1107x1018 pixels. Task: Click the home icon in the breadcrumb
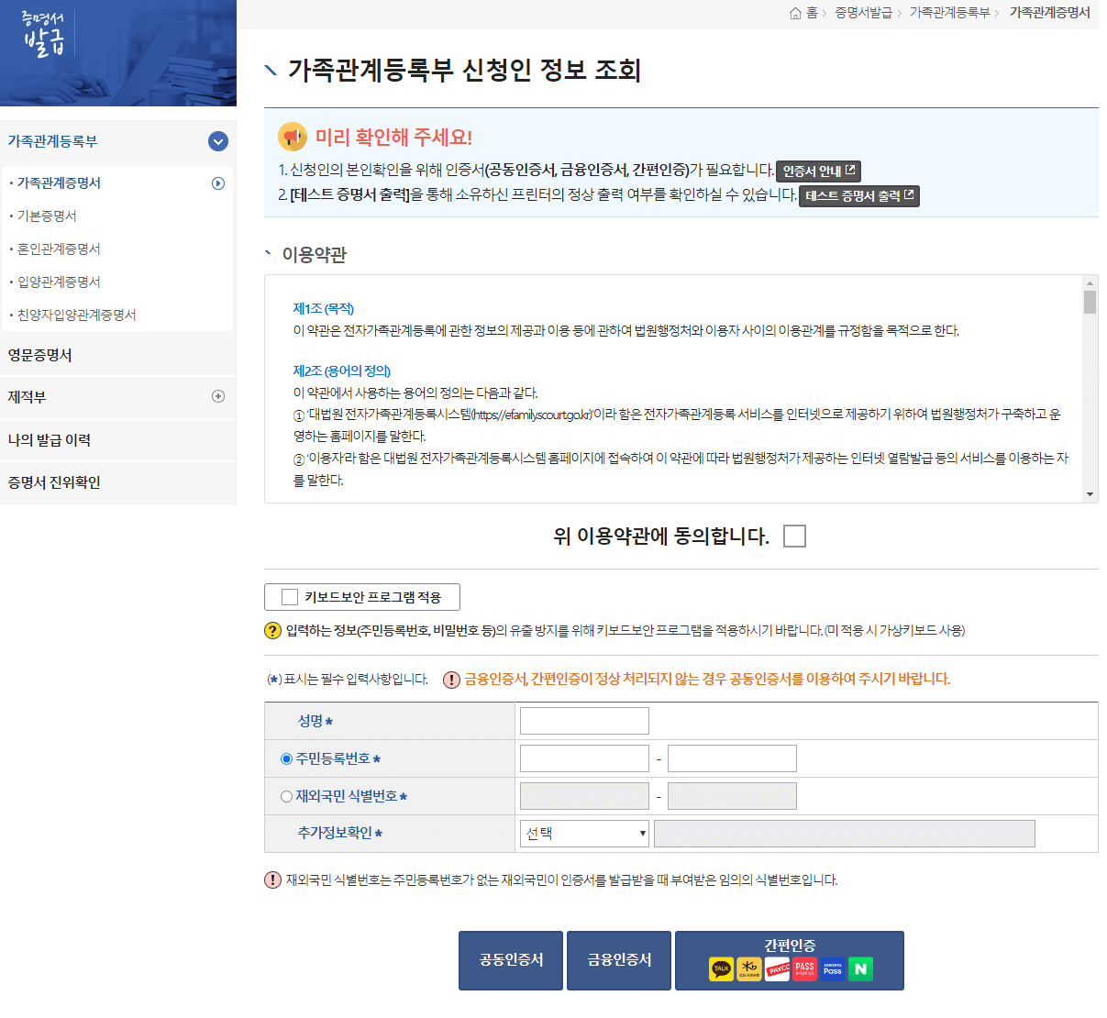(x=794, y=14)
